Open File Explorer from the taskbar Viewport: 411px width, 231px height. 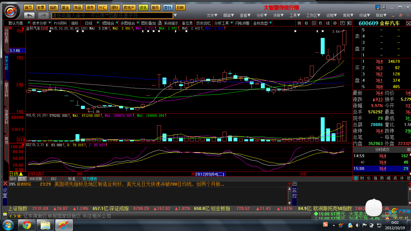45,225
